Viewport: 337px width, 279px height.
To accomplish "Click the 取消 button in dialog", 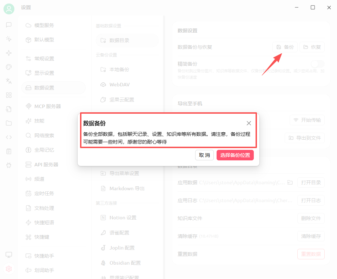I will [x=204, y=155].
